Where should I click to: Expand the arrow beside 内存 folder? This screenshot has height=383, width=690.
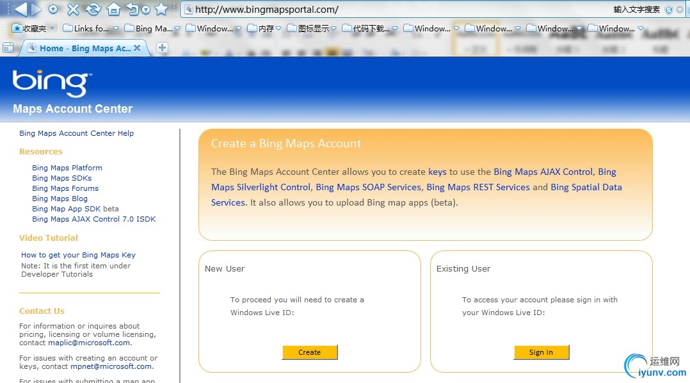(278, 29)
